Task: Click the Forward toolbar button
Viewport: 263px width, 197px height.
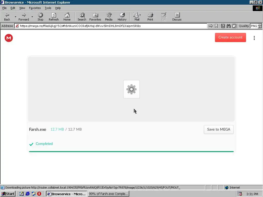Action: pos(24,17)
